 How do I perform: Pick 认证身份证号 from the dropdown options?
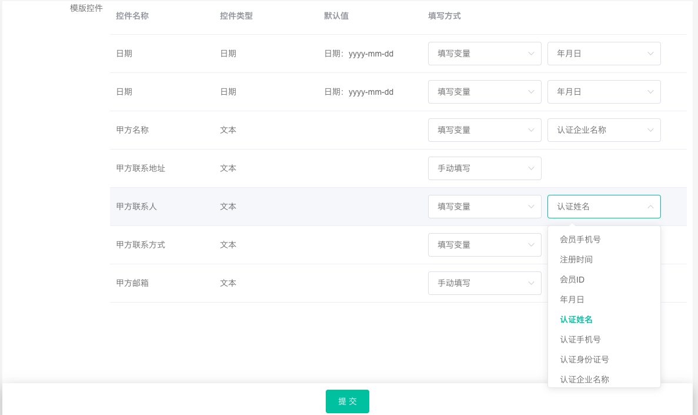coord(585,360)
